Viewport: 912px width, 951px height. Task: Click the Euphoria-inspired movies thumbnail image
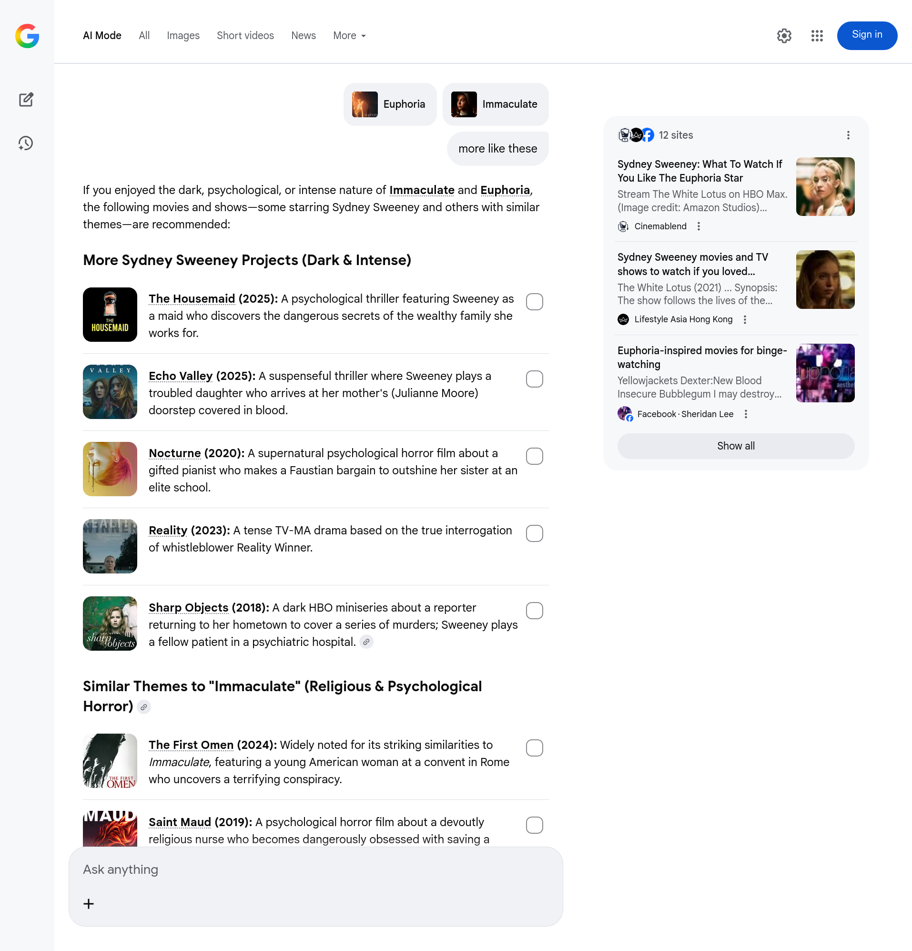[825, 373]
